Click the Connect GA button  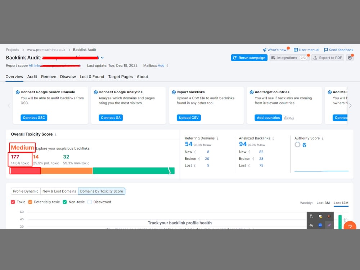coord(111,118)
